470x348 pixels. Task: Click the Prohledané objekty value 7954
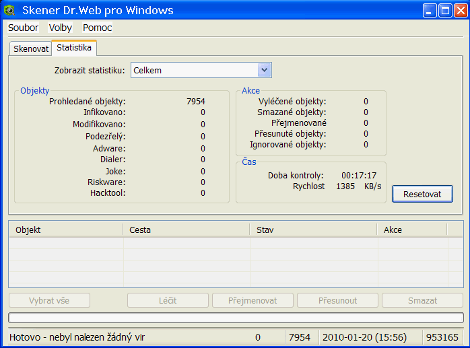[196, 102]
